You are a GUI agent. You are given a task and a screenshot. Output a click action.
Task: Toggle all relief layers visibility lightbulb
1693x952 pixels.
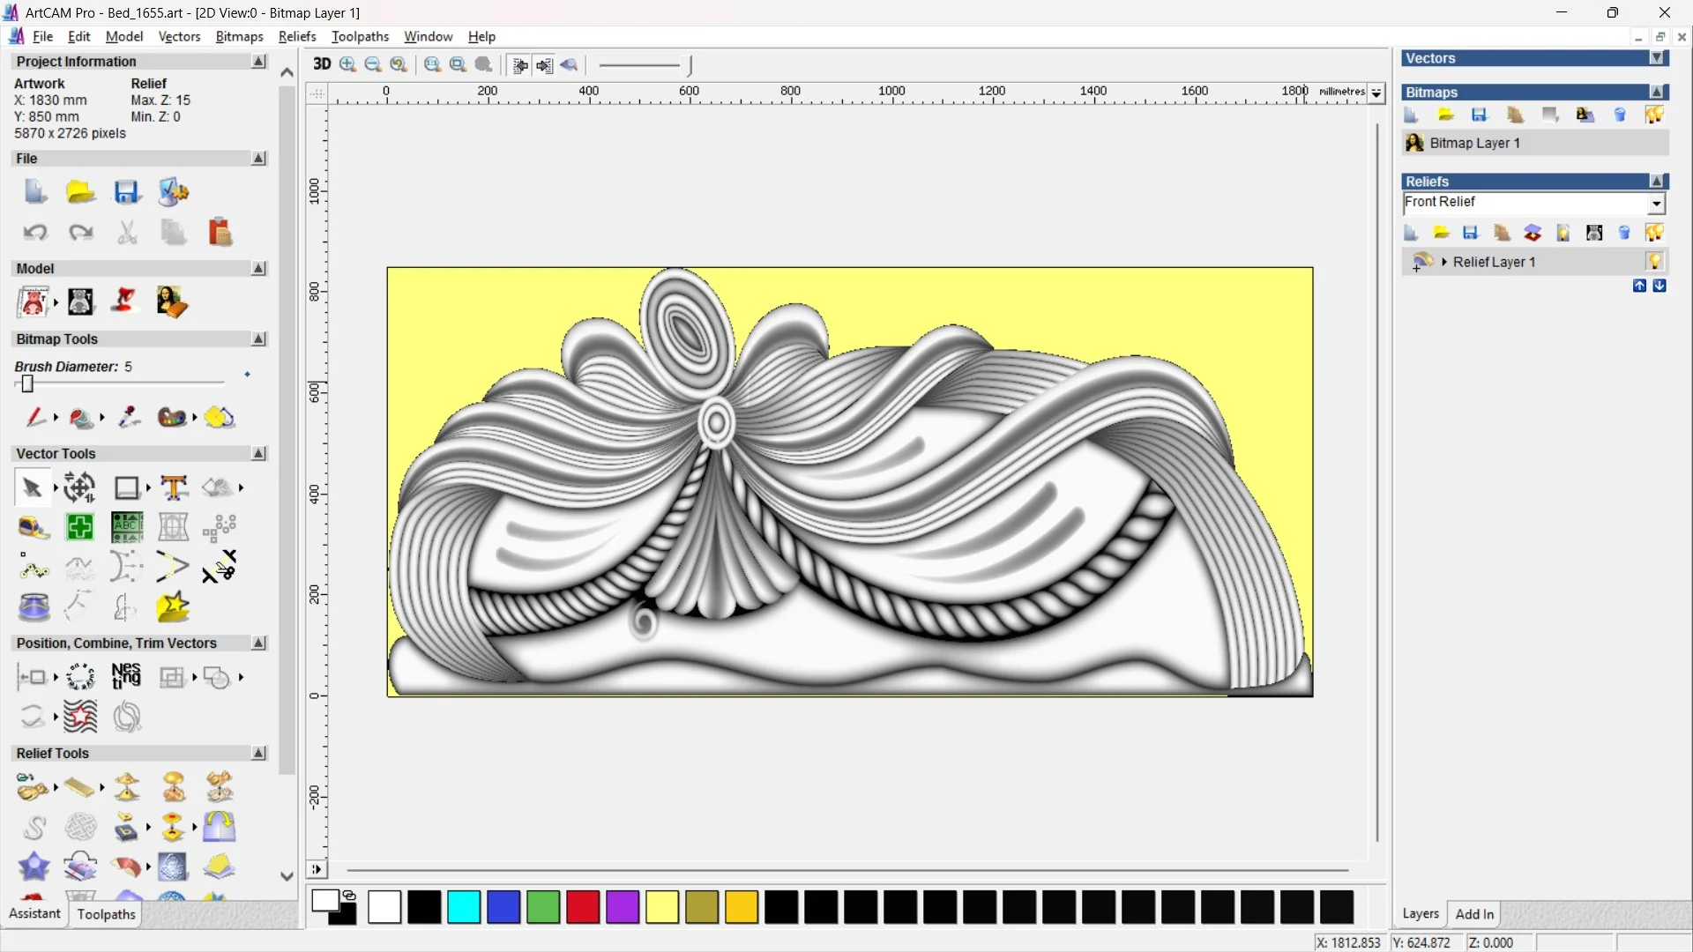tap(1654, 233)
